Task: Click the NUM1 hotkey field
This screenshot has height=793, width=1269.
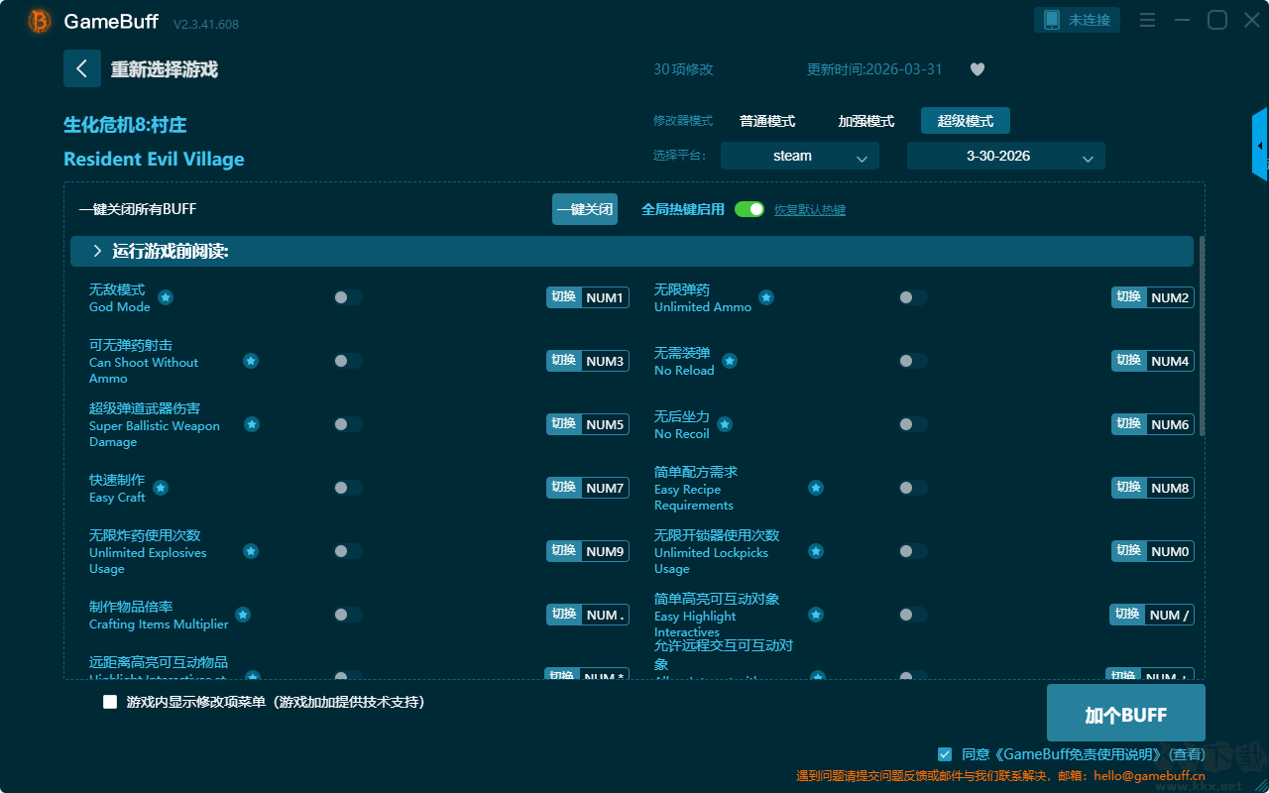Action: (605, 297)
